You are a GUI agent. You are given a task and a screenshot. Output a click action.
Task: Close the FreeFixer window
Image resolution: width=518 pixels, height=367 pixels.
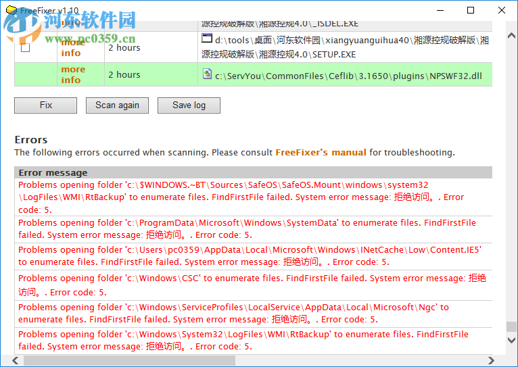(502, 10)
